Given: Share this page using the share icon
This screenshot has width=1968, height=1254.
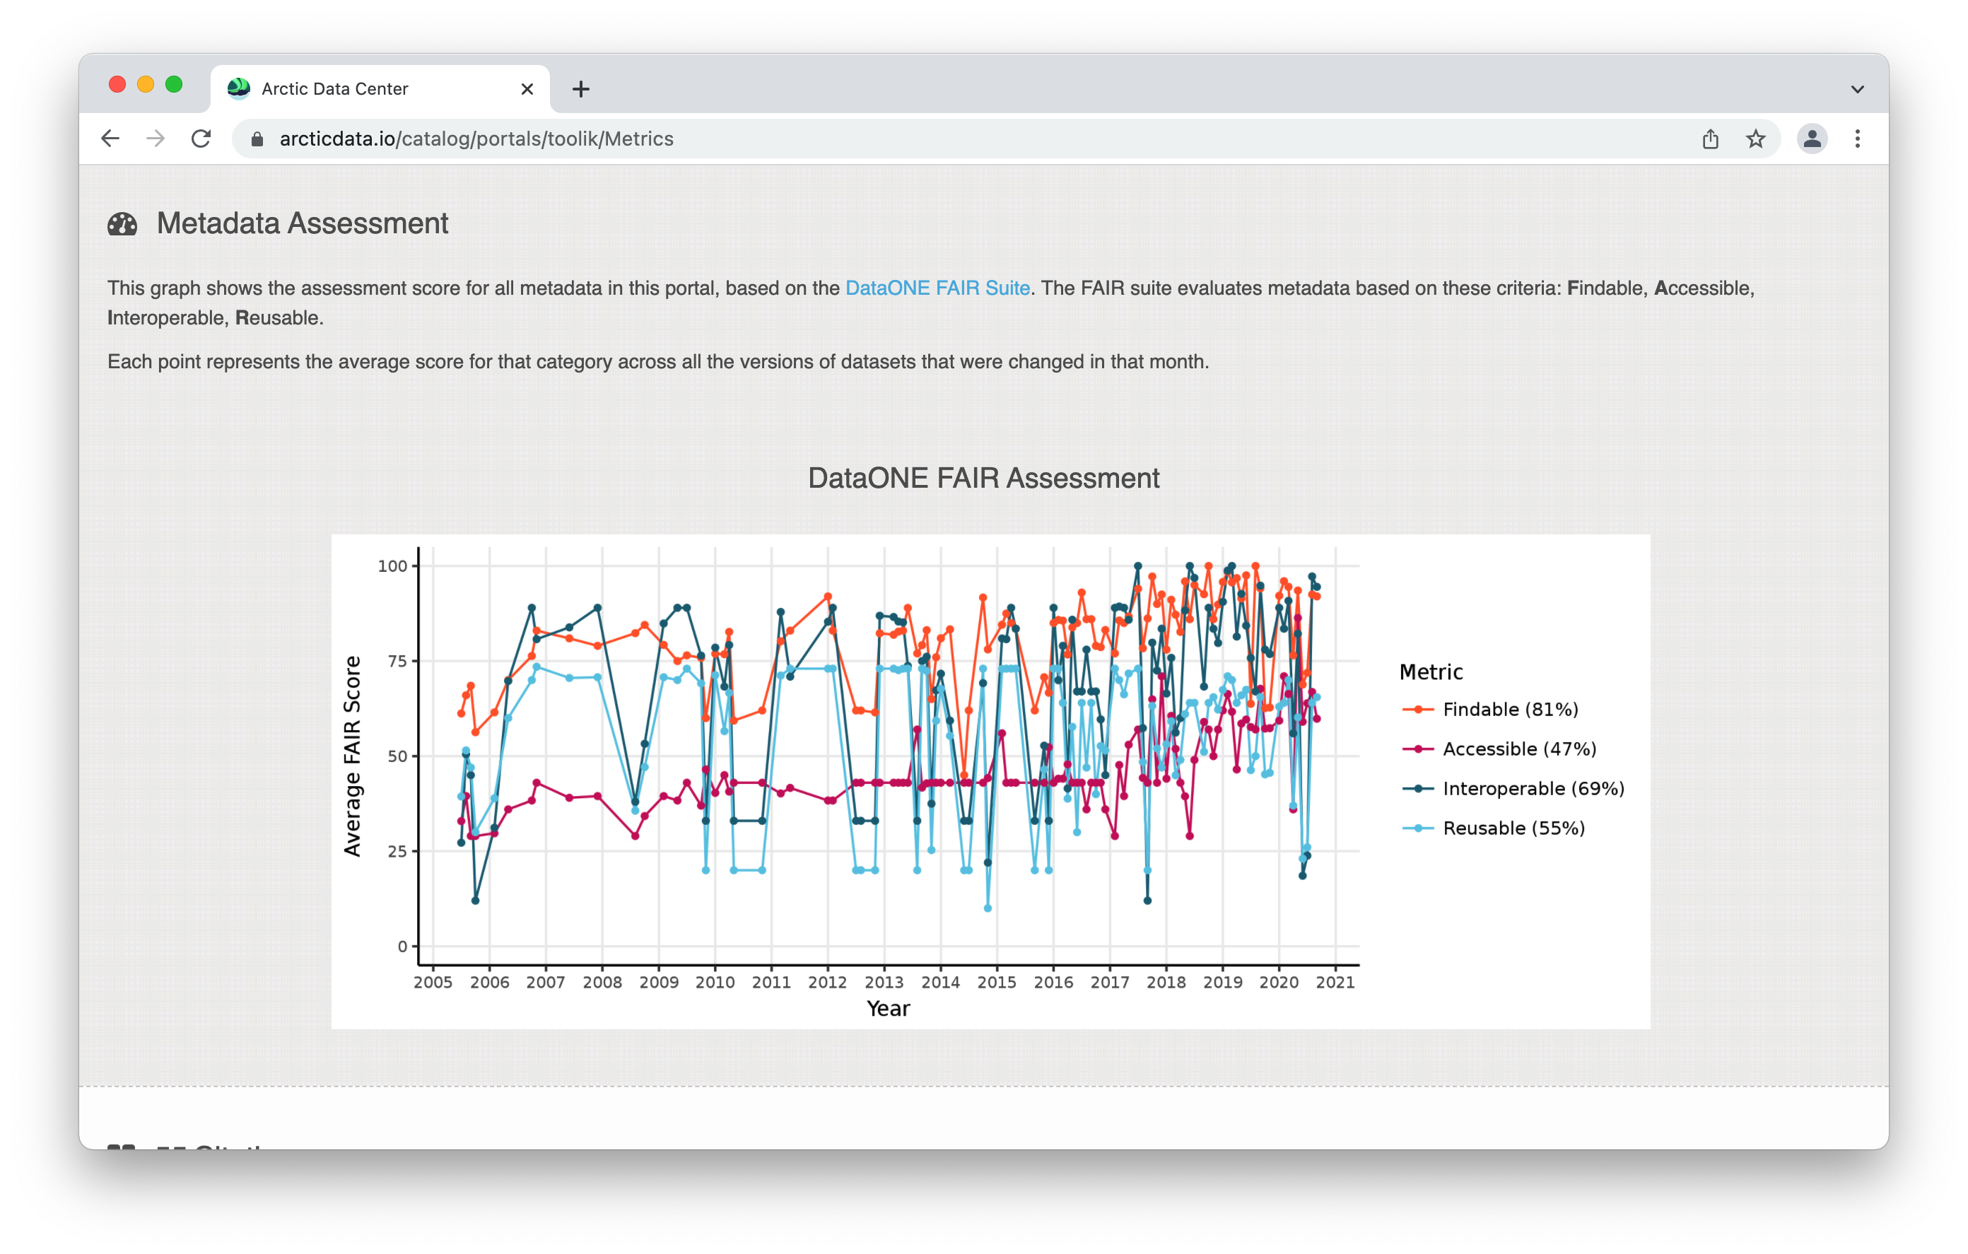Looking at the screenshot, I should pos(1711,139).
